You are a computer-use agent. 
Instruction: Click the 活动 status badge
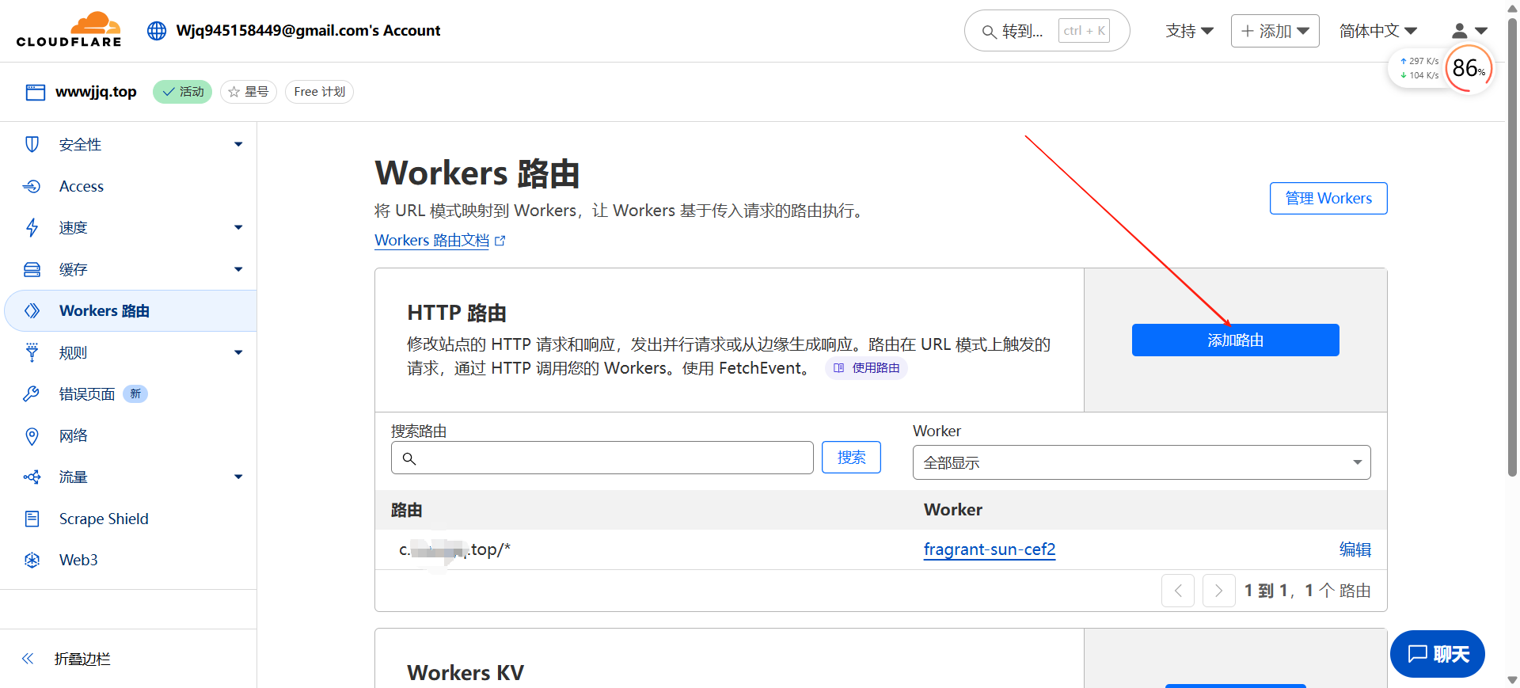click(183, 92)
